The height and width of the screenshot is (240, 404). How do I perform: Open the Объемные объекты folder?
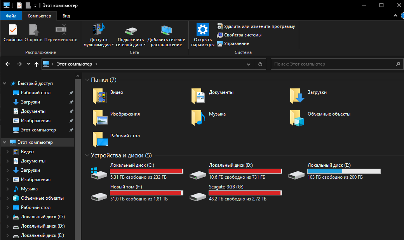tap(296, 118)
